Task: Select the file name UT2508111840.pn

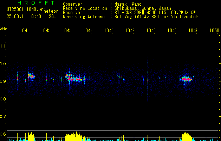Action: pos(25,9)
